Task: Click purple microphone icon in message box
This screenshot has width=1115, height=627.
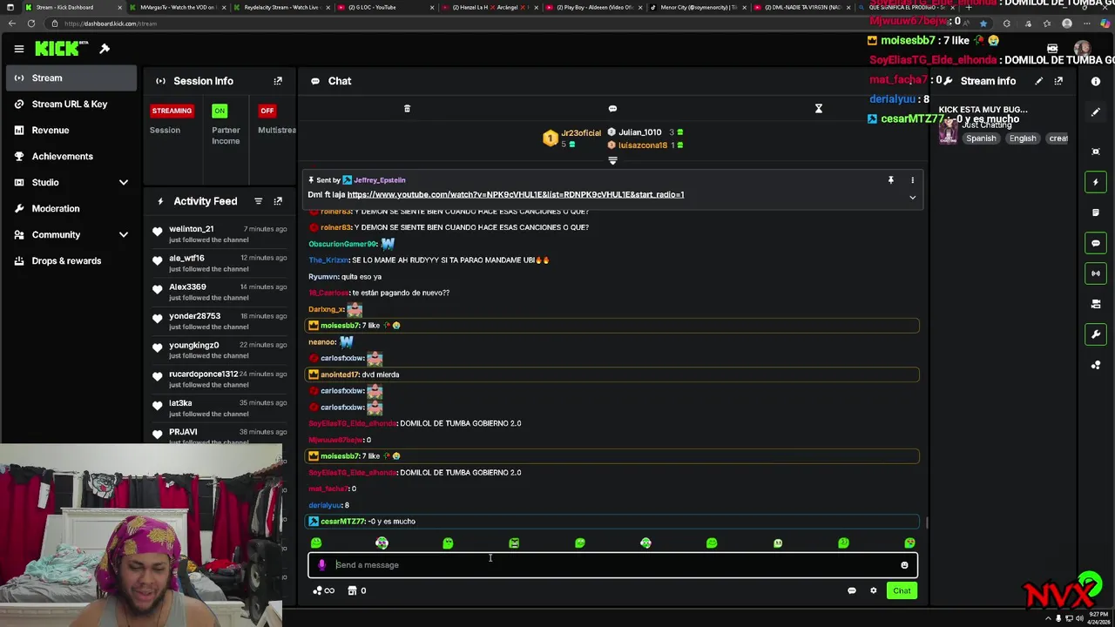Action: click(x=321, y=565)
